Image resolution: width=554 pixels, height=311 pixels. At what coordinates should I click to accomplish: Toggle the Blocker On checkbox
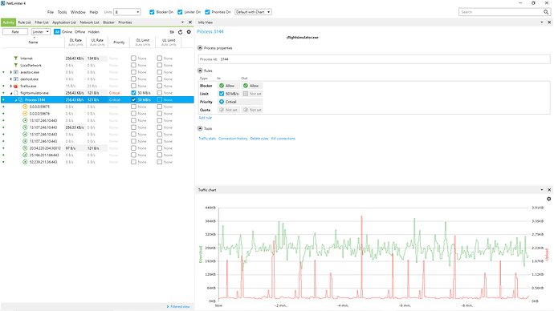152,12
